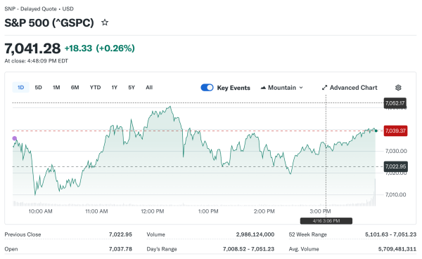Select the 5D range tab
422x259 pixels.
pyautogui.click(x=38, y=87)
